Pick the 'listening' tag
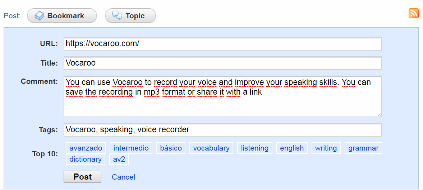This screenshot has width=423, height=190. coord(254,148)
